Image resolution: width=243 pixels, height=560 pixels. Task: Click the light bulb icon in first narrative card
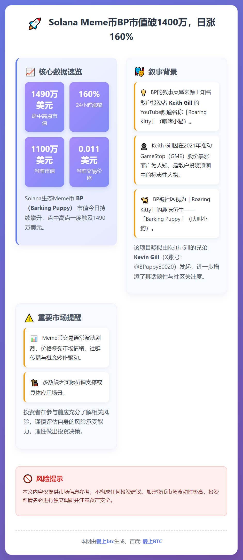(x=144, y=93)
